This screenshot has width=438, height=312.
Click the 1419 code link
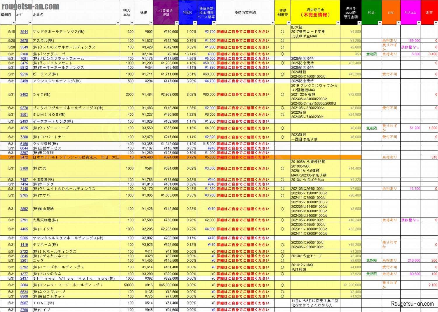[24, 245]
